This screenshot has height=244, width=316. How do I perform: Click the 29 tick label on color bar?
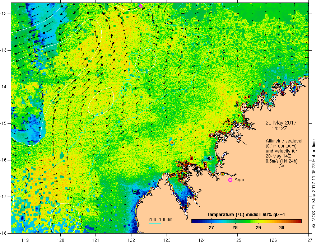pos(258,228)
